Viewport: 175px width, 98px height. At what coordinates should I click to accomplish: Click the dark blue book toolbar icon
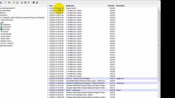(33, 2)
